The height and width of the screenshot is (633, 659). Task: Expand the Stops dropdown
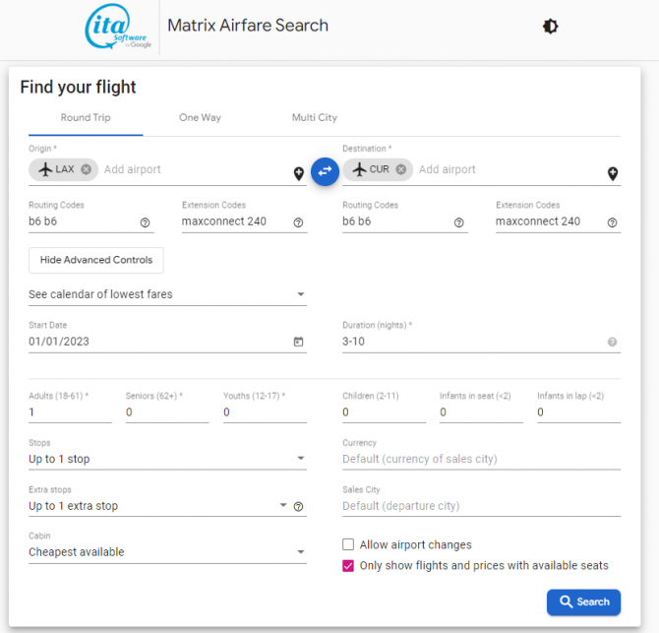tap(167, 459)
